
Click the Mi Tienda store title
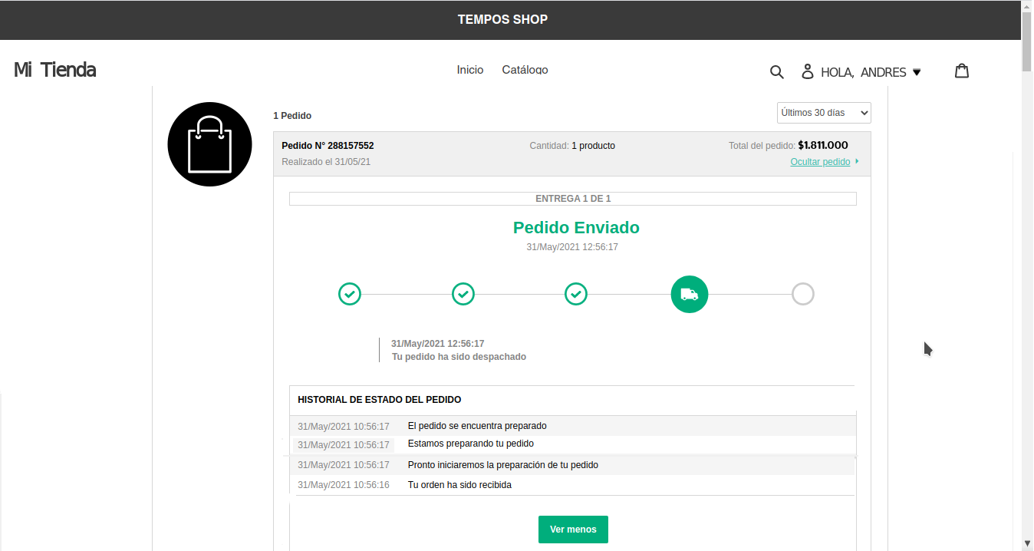point(54,70)
